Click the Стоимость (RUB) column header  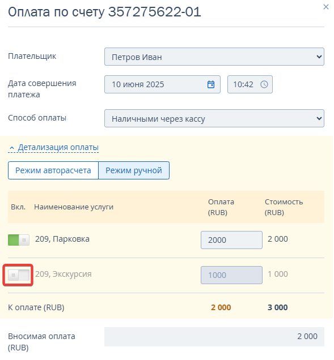tap(284, 207)
